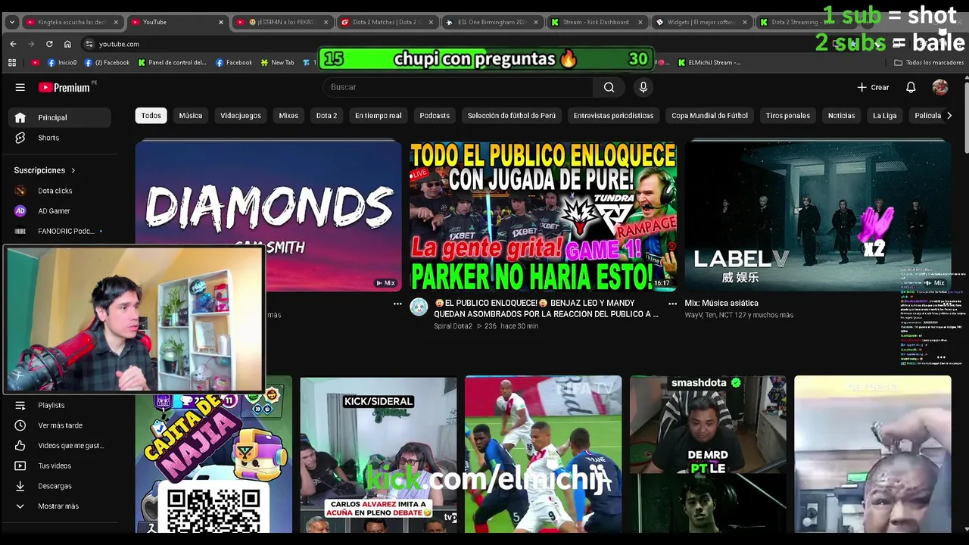This screenshot has height=545, width=969.
Task: Select the Mixes filter chip
Action: click(288, 116)
